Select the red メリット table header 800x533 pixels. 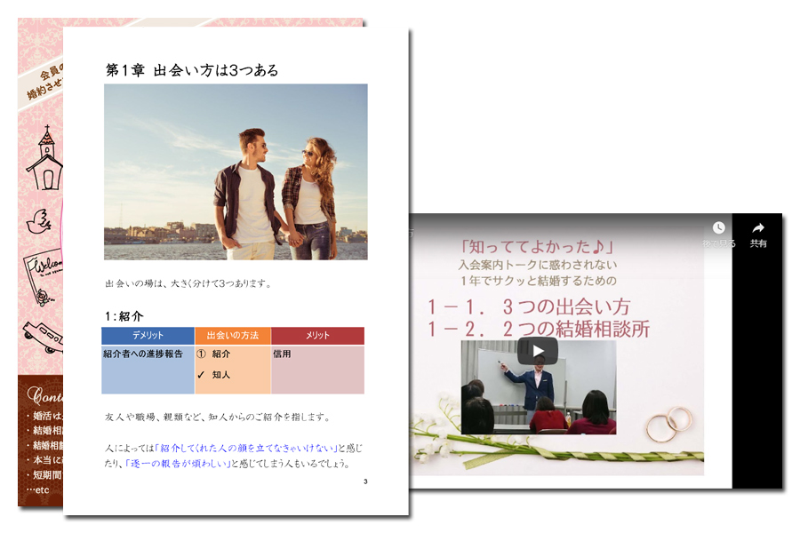click(x=317, y=336)
